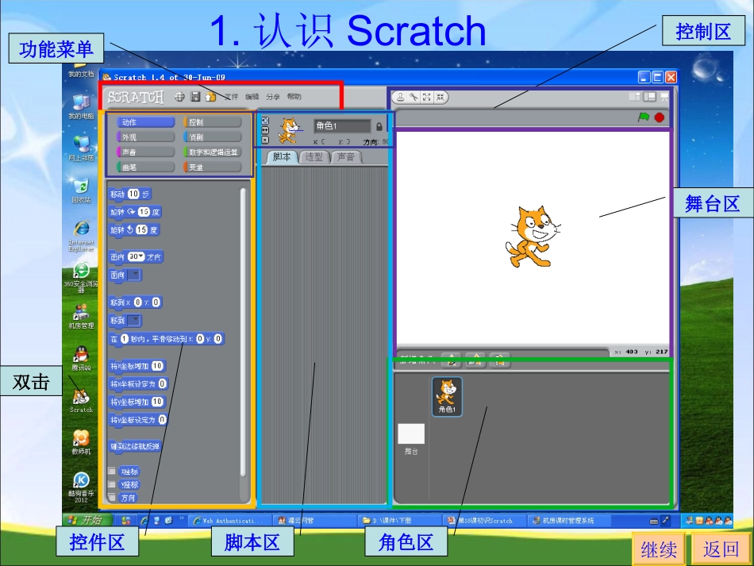754x566 pixels.
Task: Select the 控制 block category
Action: (x=212, y=122)
